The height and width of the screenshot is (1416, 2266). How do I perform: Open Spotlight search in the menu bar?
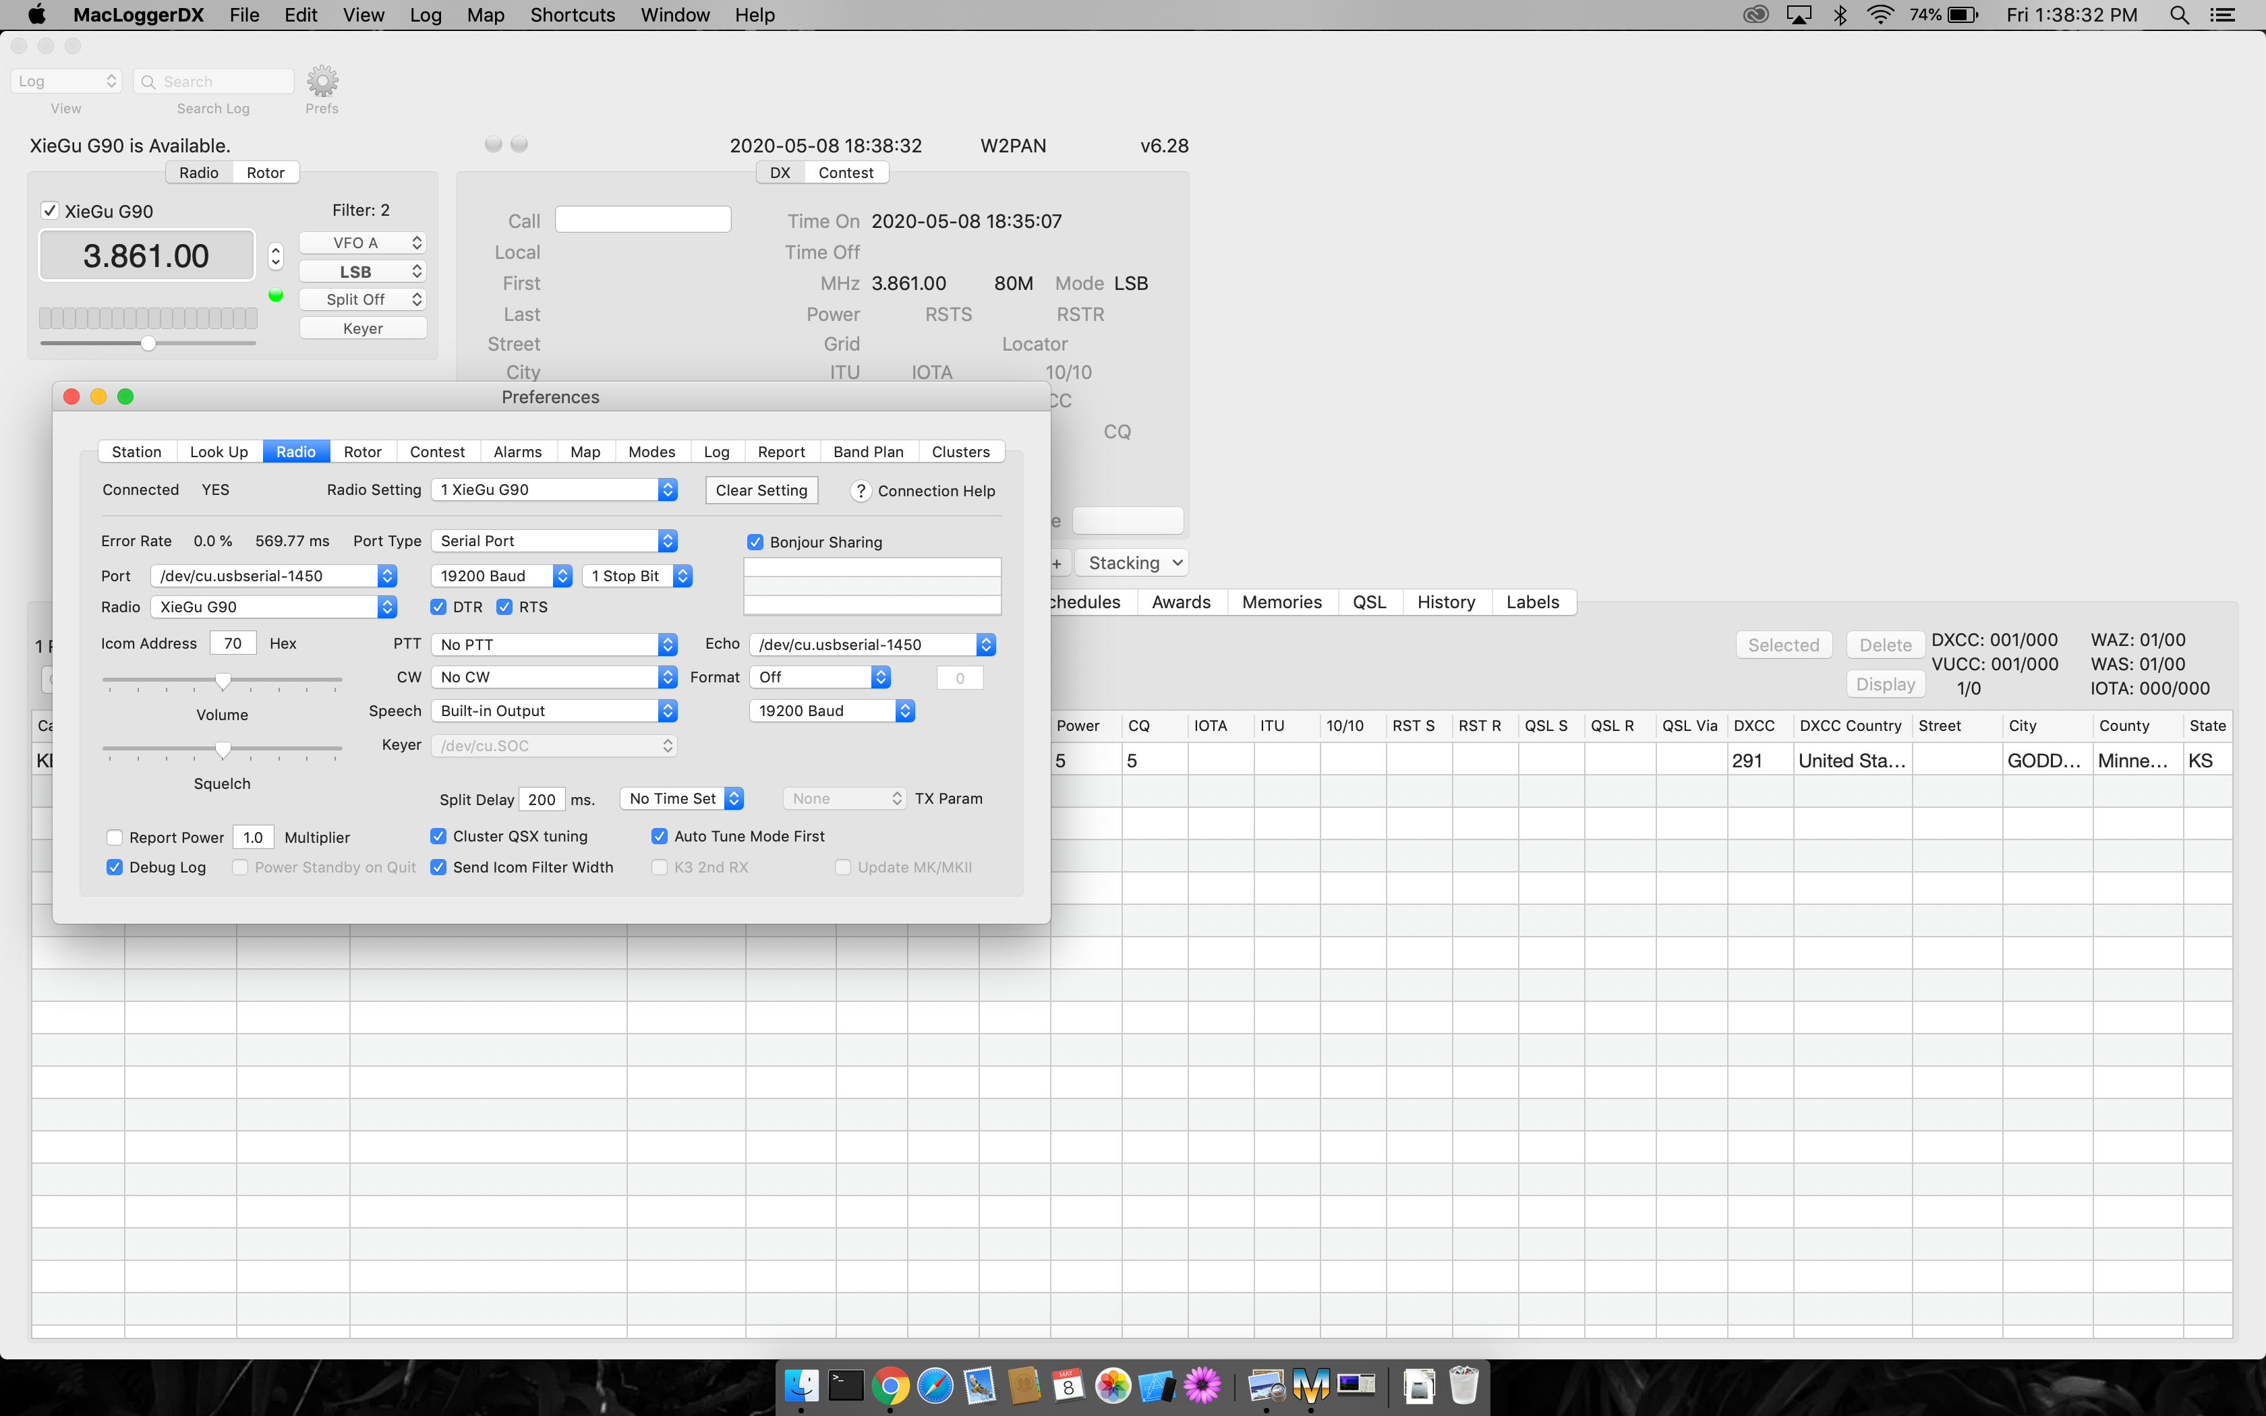click(x=2179, y=15)
